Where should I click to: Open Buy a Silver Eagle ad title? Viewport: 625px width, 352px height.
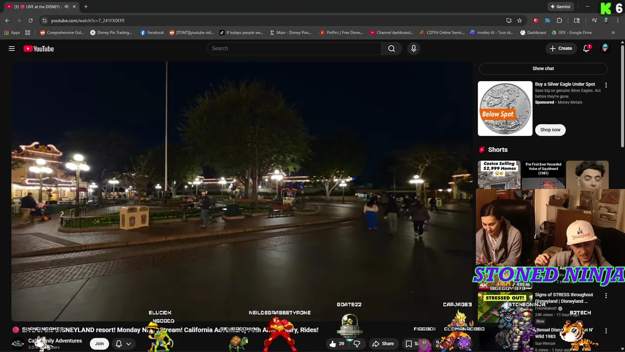click(x=565, y=84)
